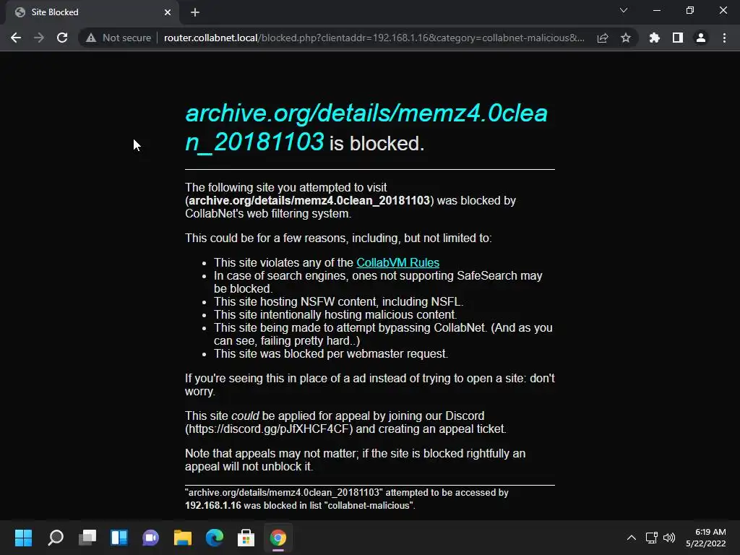
Task: Click the 192.168.1.16 client address text
Action: coord(213,505)
